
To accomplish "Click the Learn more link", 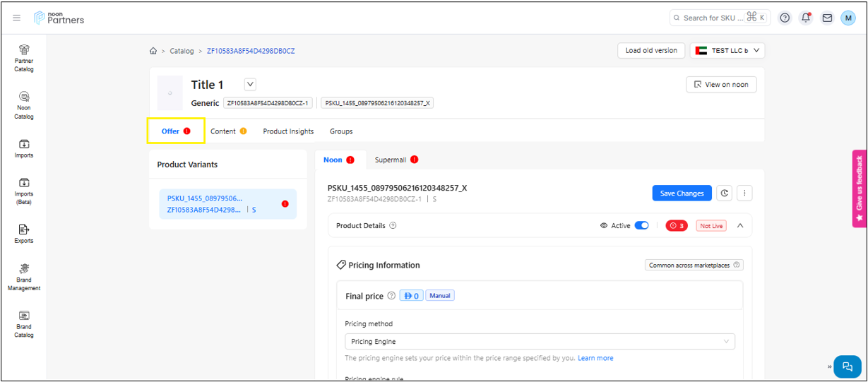I will tap(595, 358).
